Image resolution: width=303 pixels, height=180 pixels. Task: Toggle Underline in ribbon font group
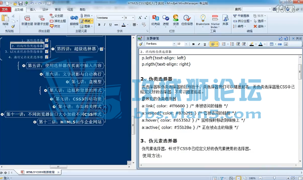pyautogui.click(x=110, y=25)
